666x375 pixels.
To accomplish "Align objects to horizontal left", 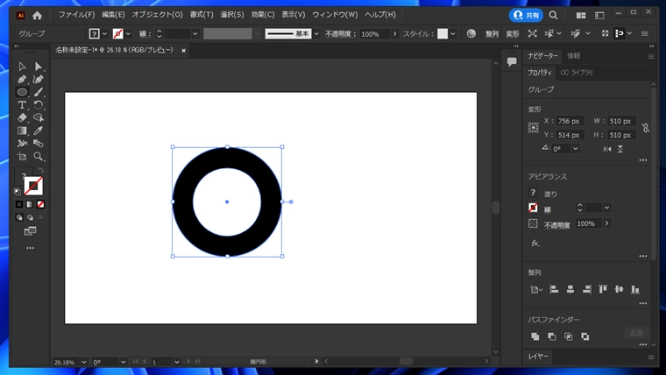I will [x=554, y=290].
